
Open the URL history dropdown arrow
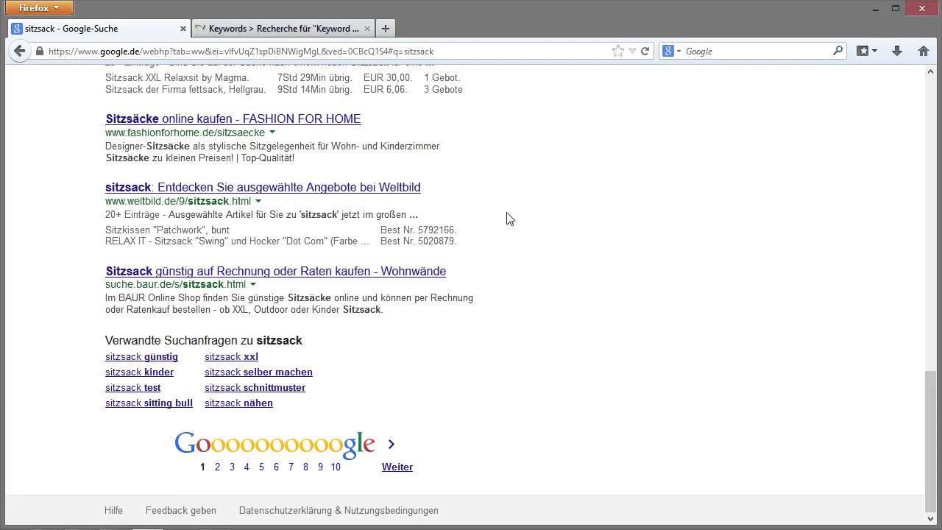pyautogui.click(x=631, y=51)
